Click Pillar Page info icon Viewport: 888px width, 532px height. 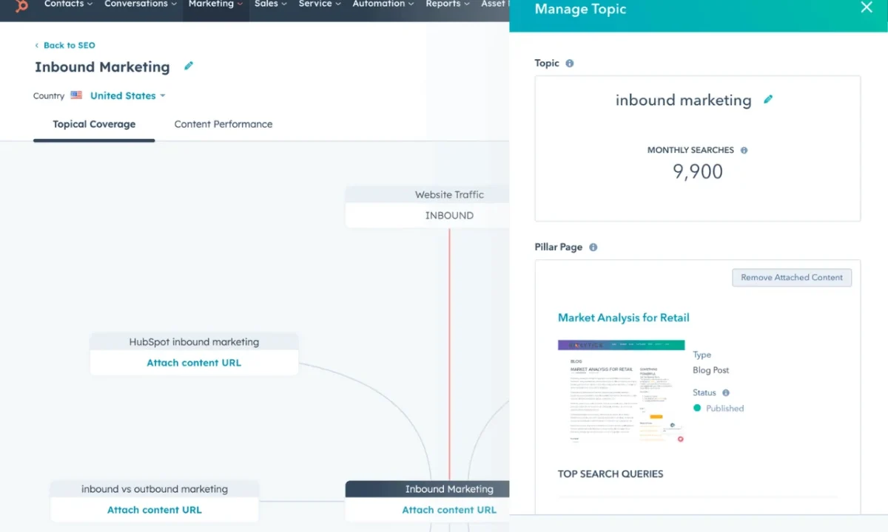pyautogui.click(x=593, y=248)
